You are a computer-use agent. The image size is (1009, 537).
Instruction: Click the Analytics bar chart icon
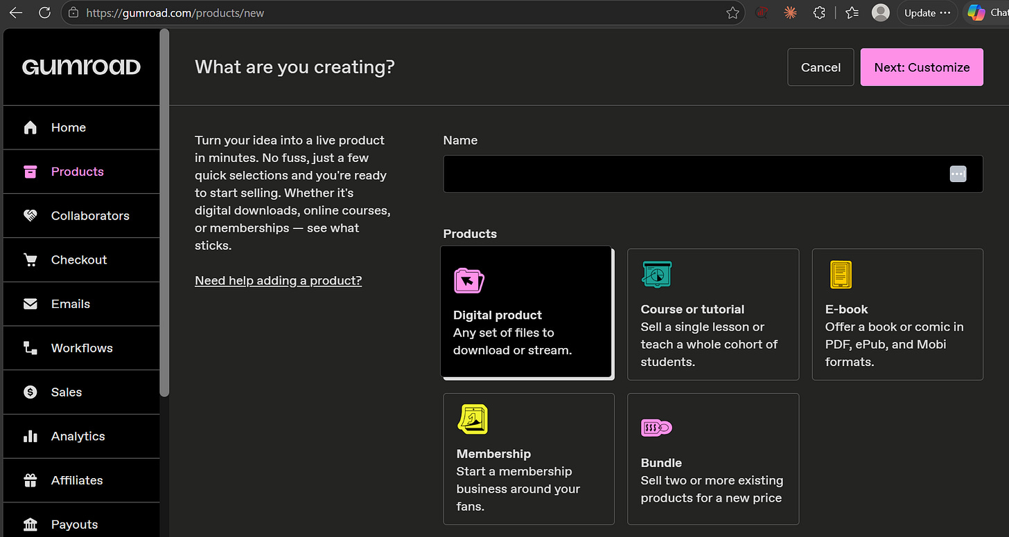tap(30, 437)
